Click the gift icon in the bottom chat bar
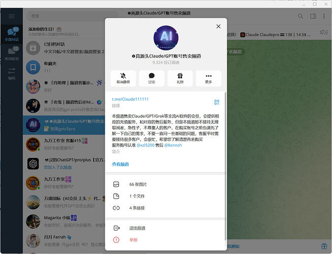This screenshot has width=332, height=254. pyautogui.click(x=324, y=246)
